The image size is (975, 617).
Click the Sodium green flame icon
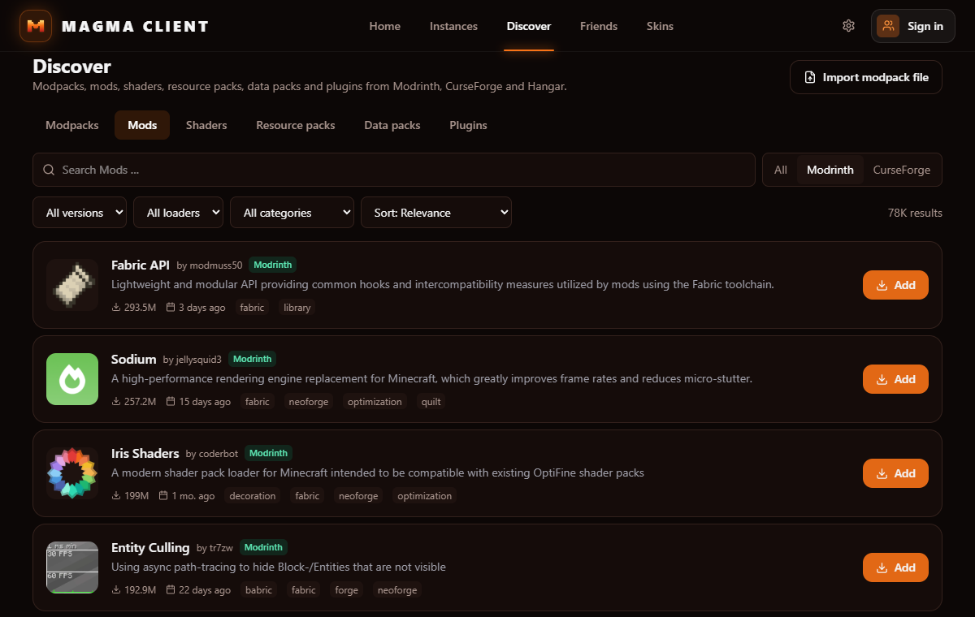tap(72, 379)
